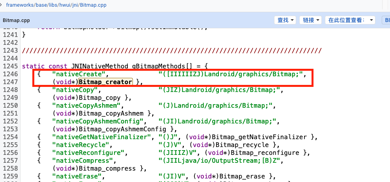
Task: Click the "(JI)V" signature on line 1259
Action: pos(172,176)
